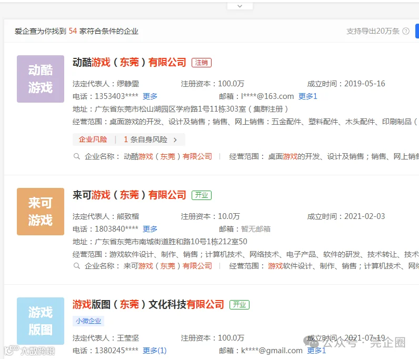Click the 54 result count number
419x359 pixels.
(73, 31)
